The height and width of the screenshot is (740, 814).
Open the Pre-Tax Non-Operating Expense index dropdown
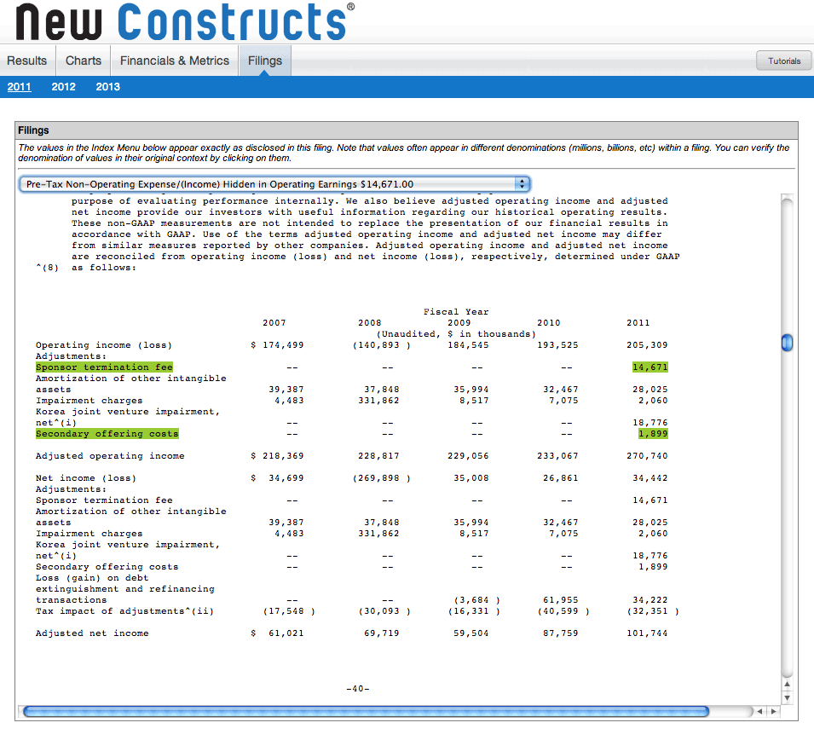click(x=274, y=184)
